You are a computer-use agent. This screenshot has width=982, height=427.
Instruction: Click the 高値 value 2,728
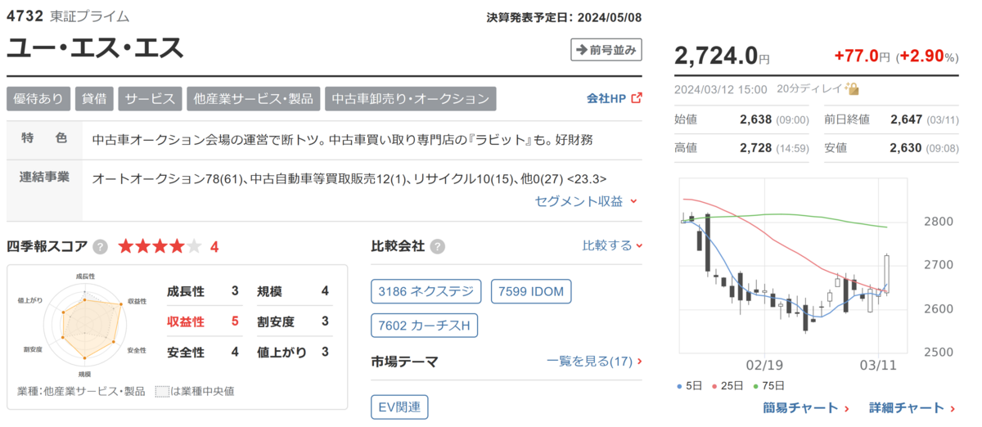point(755,148)
